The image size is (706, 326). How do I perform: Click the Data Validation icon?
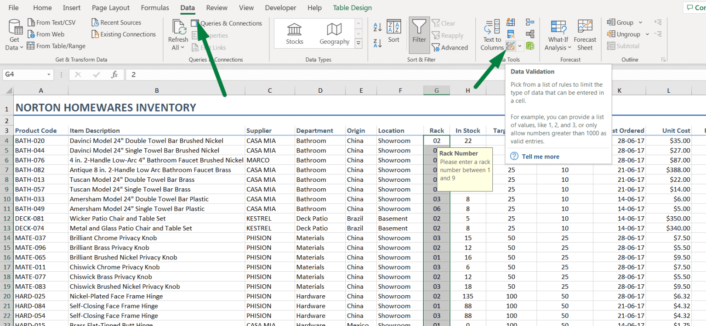tap(510, 46)
